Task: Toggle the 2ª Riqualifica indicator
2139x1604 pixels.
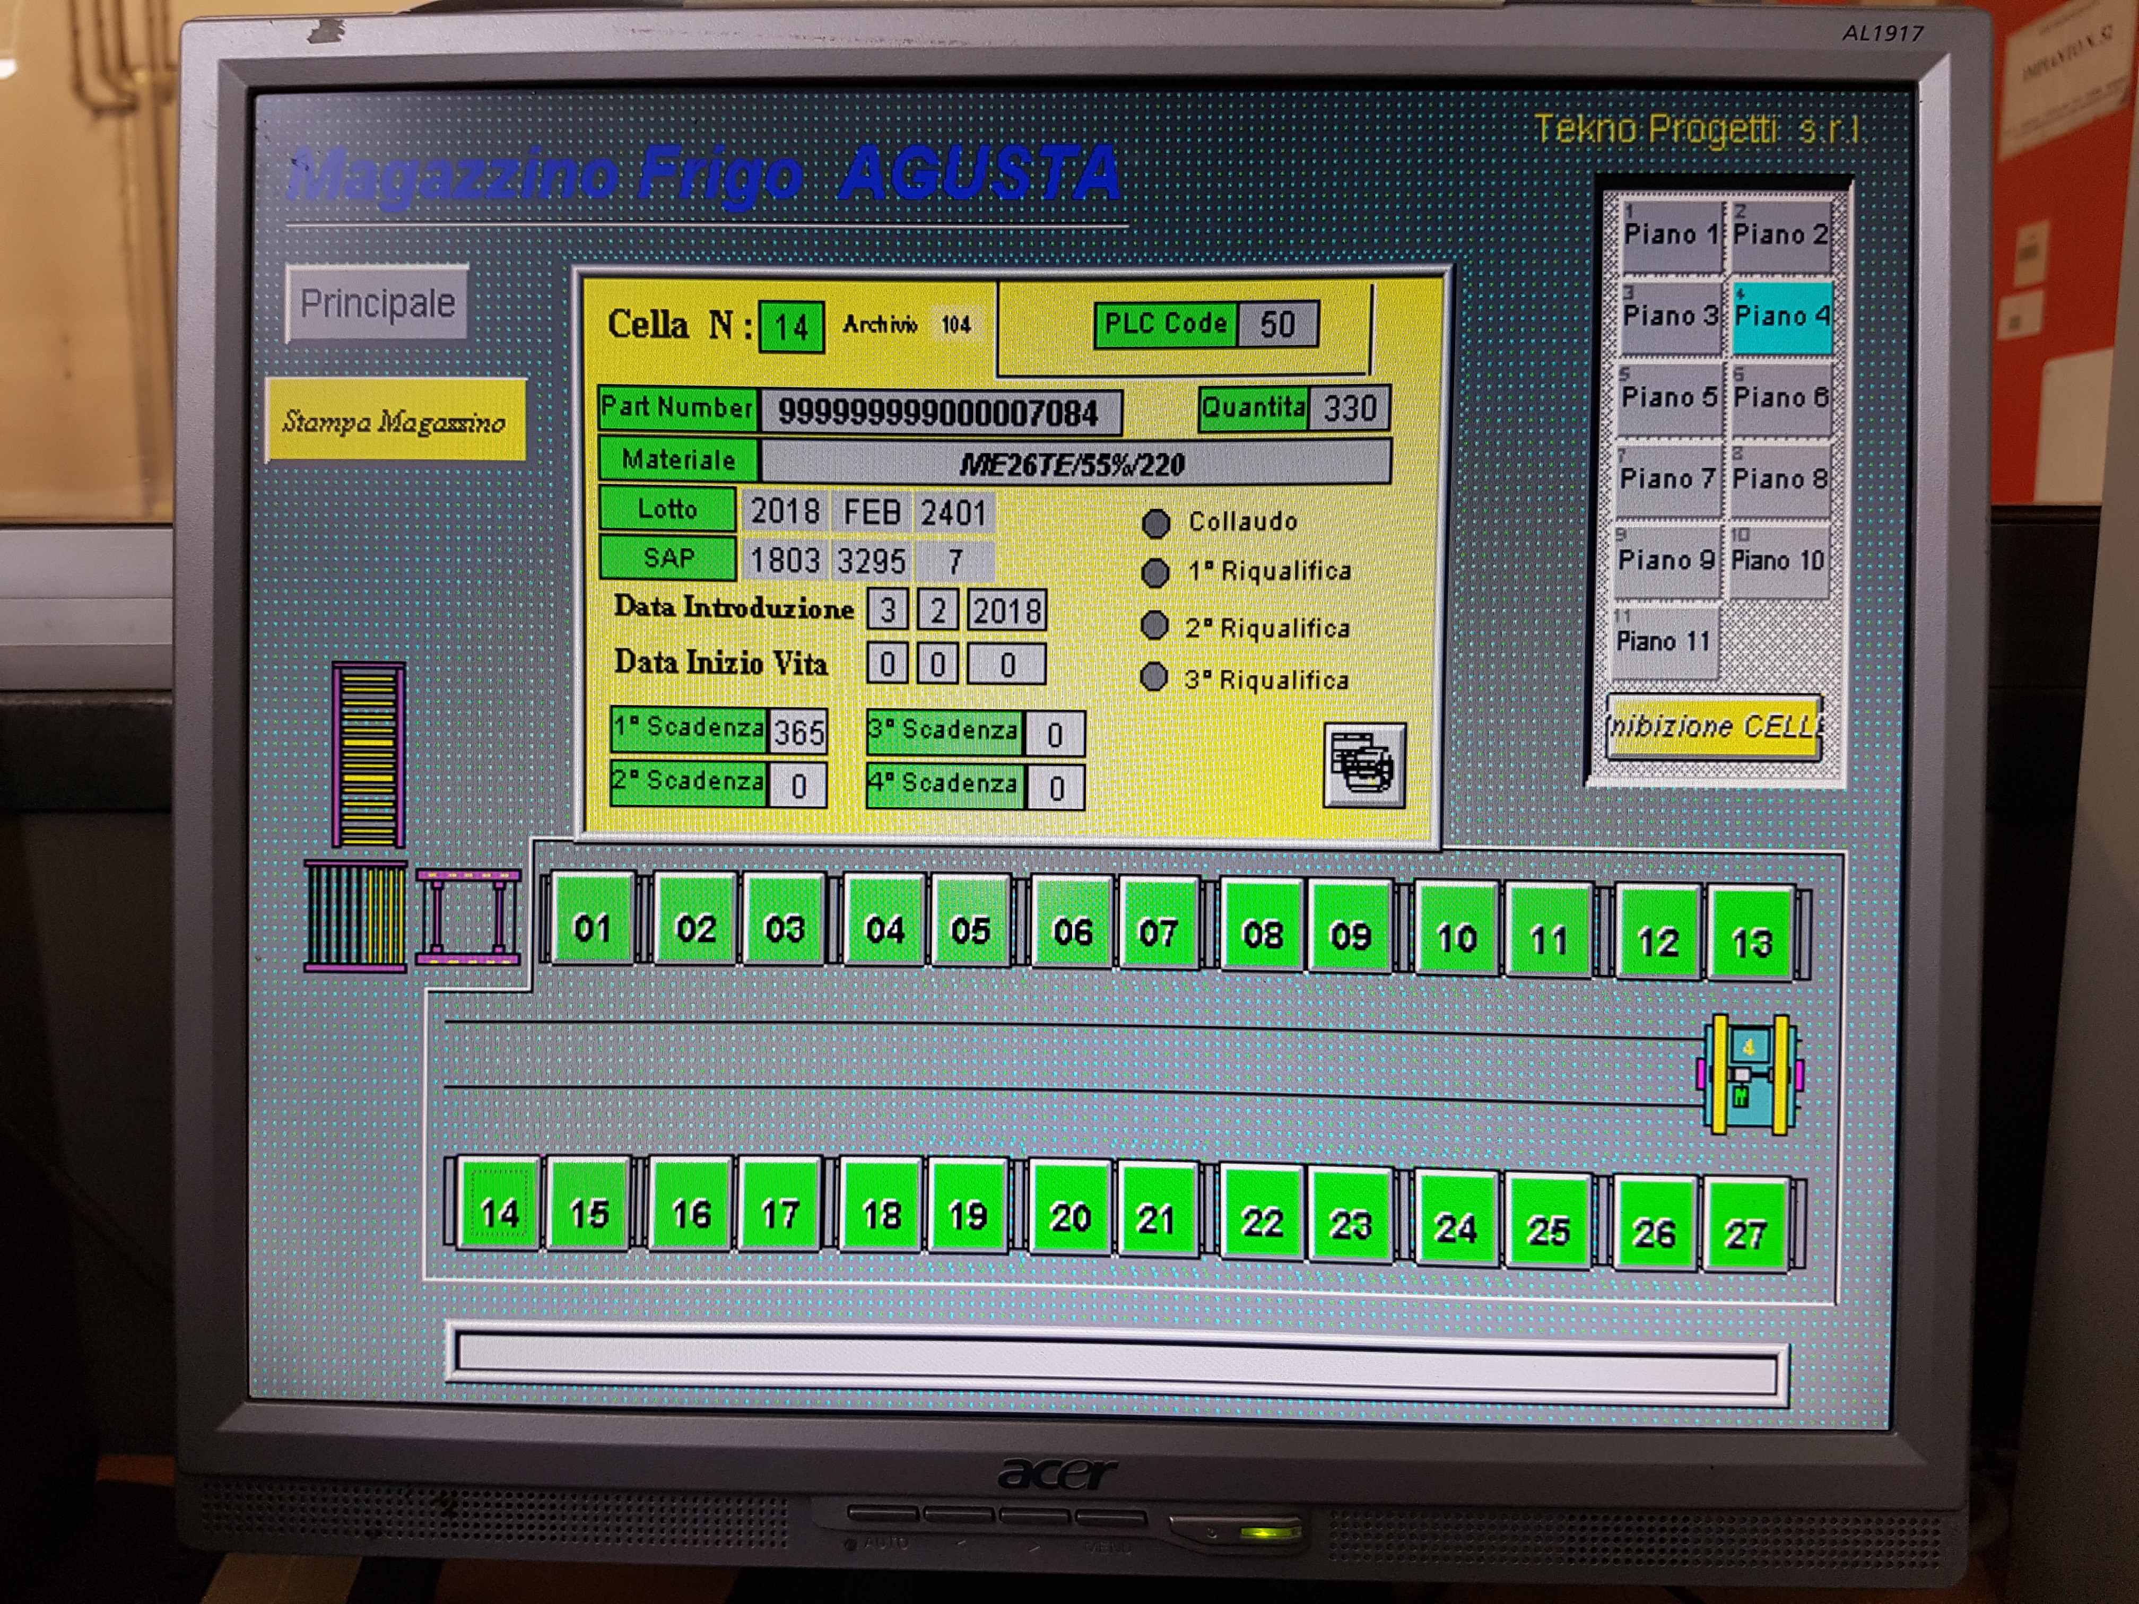Action: (1154, 626)
